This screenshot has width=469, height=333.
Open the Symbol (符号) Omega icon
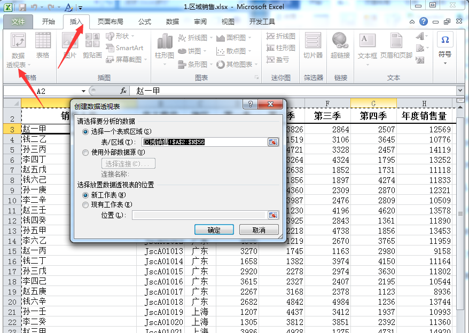tap(445, 40)
